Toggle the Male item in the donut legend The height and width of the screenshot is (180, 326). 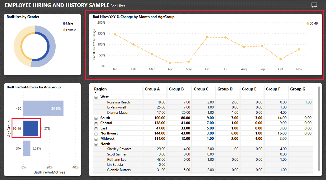[x=69, y=23]
